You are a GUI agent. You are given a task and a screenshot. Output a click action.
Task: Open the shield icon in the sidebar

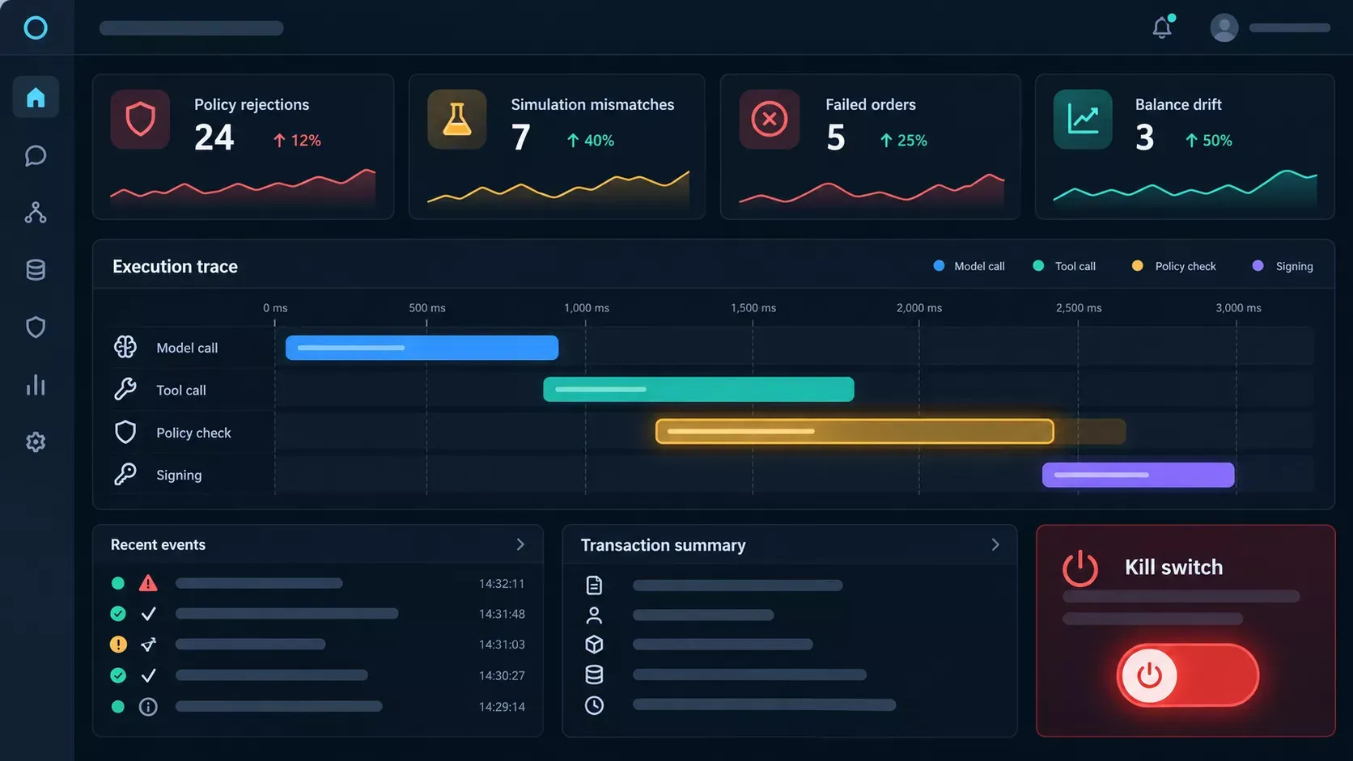[x=36, y=328]
